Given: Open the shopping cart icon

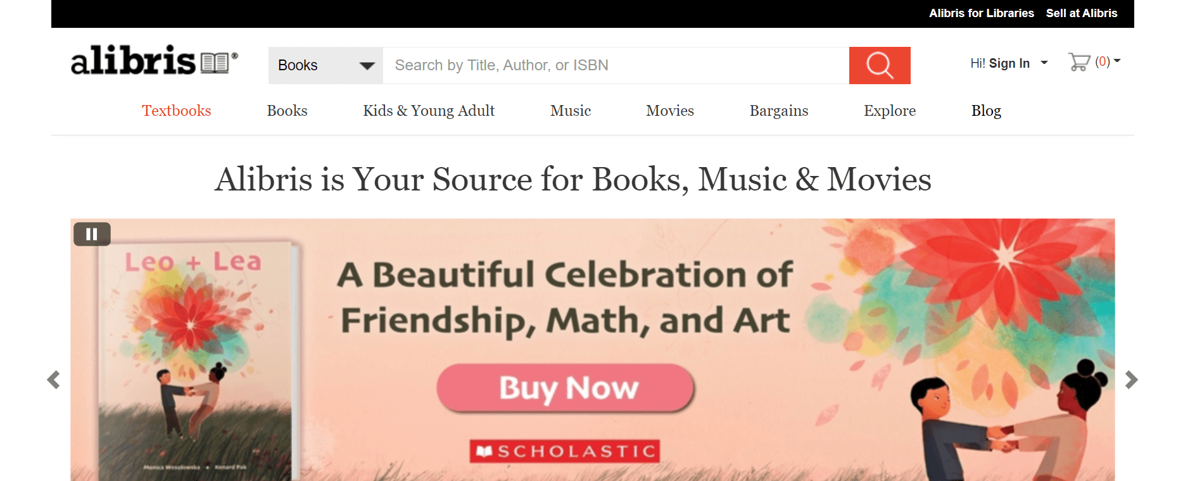Looking at the screenshot, I should tap(1079, 62).
